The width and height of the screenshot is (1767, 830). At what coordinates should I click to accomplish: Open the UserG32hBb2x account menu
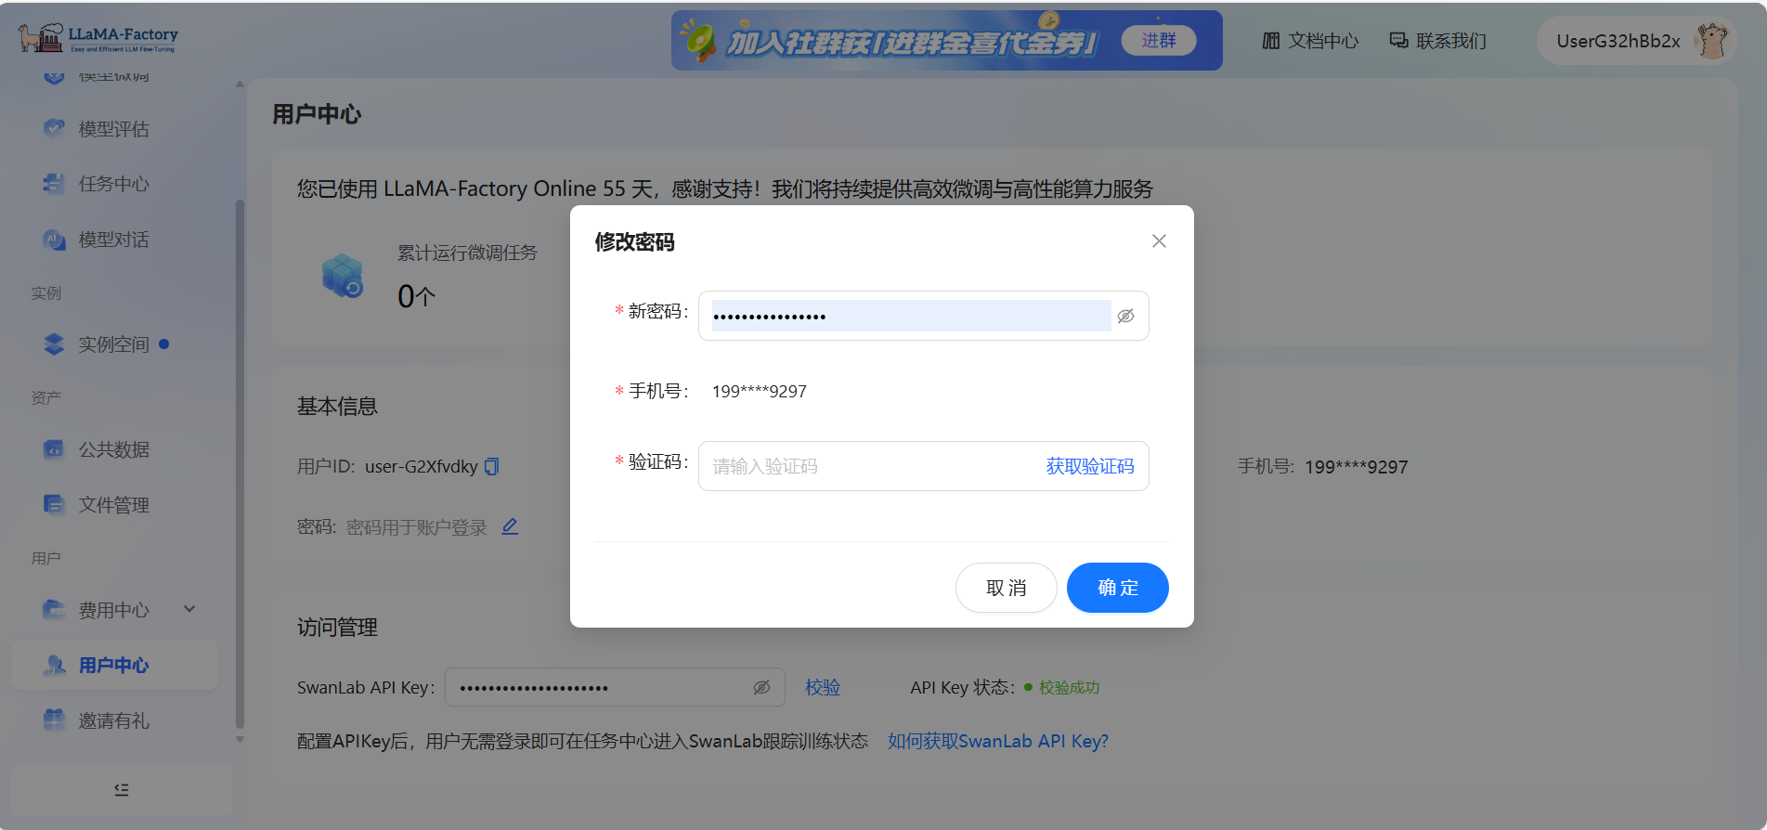pos(1636,41)
